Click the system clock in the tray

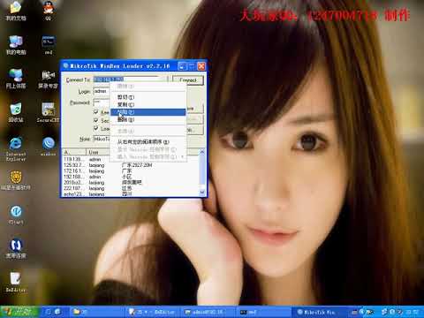pos(413,312)
